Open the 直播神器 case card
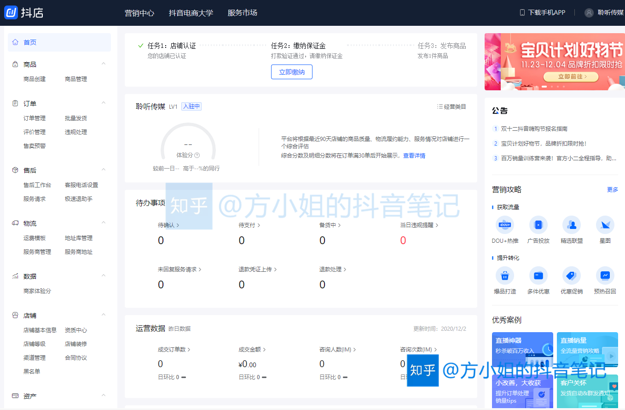 (x=522, y=351)
